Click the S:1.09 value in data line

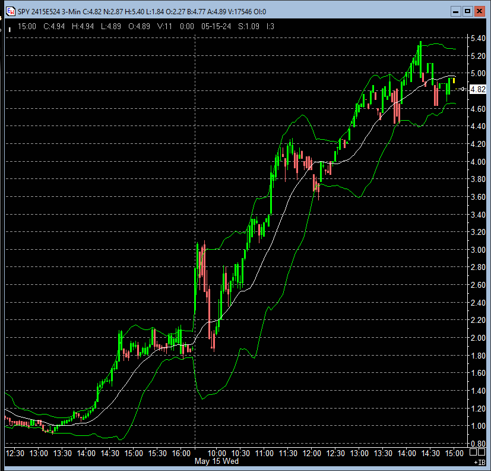point(249,26)
